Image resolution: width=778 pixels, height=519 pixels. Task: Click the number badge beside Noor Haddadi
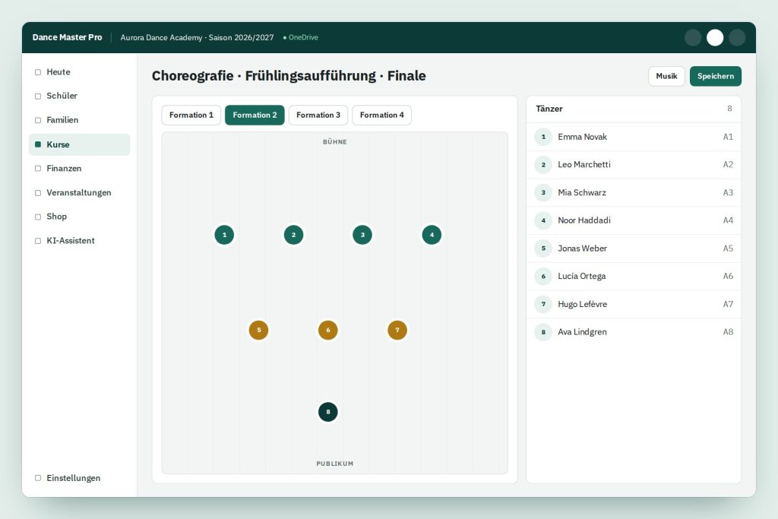(543, 220)
